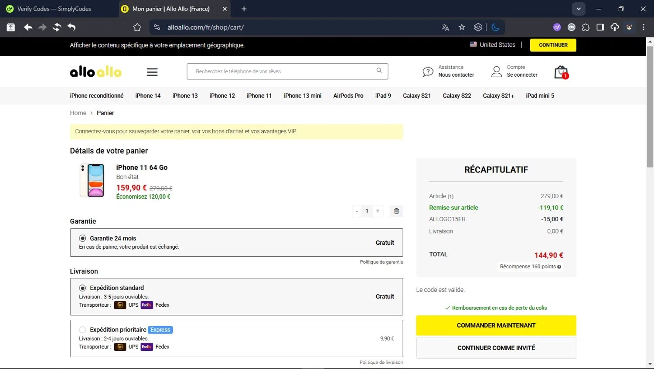654x369 pixels.
Task: Click the star favorites icon left of address bar
Action: 137,27
